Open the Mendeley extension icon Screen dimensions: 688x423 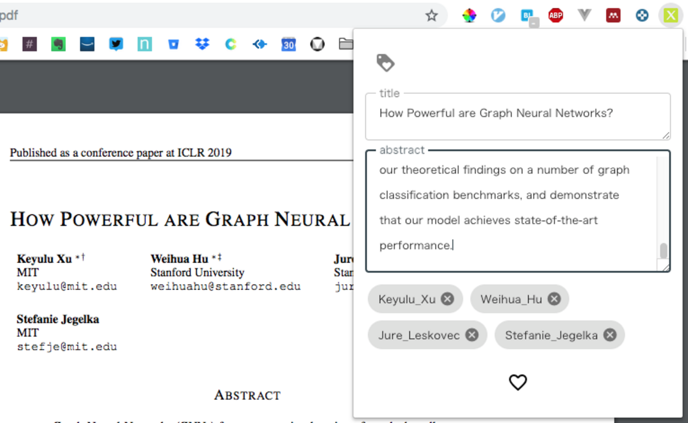pos(613,15)
